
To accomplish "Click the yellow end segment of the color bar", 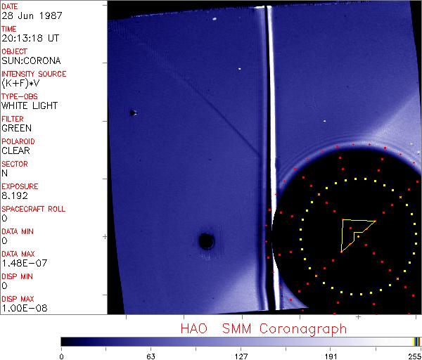I will [415, 341].
